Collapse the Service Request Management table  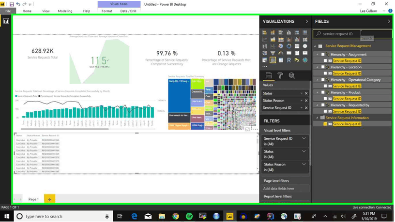pyautogui.click(x=315, y=46)
